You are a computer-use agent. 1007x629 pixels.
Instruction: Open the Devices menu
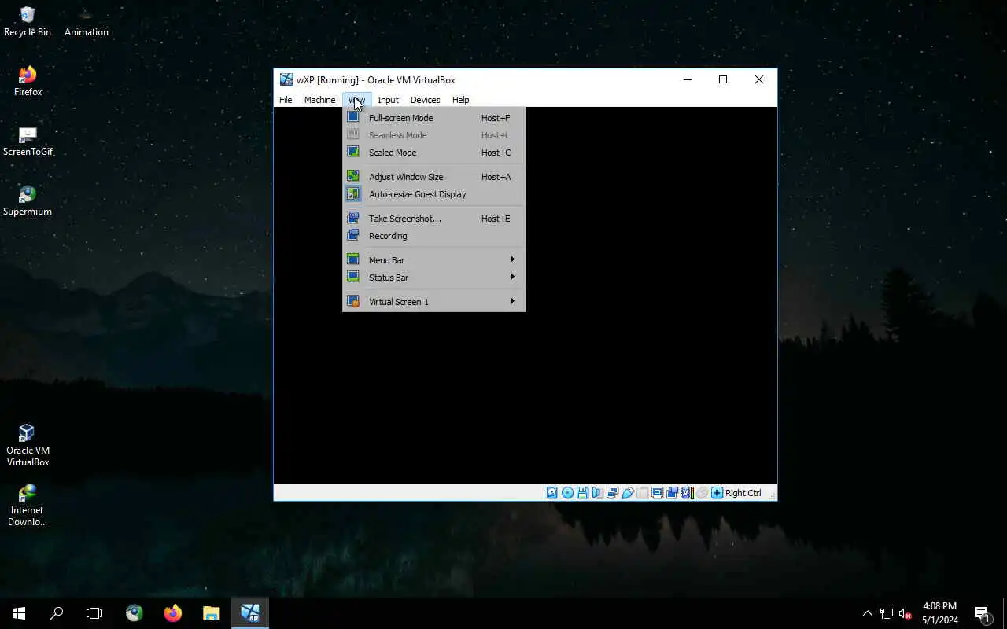point(425,100)
